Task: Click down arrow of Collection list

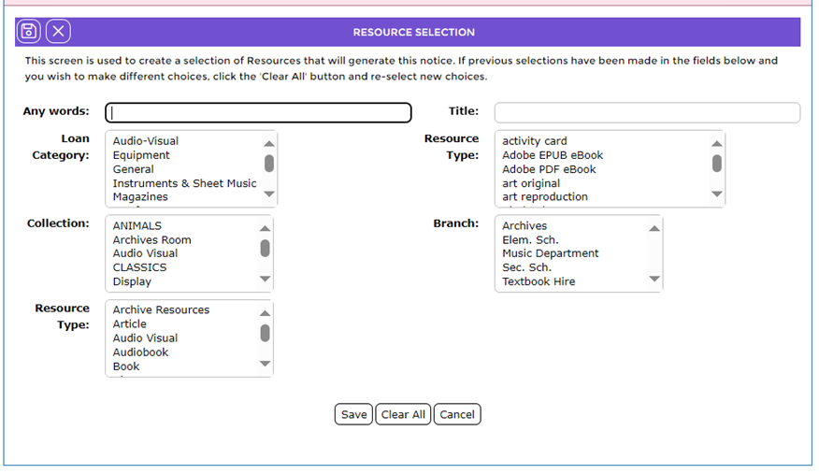Action: [x=265, y=279]
